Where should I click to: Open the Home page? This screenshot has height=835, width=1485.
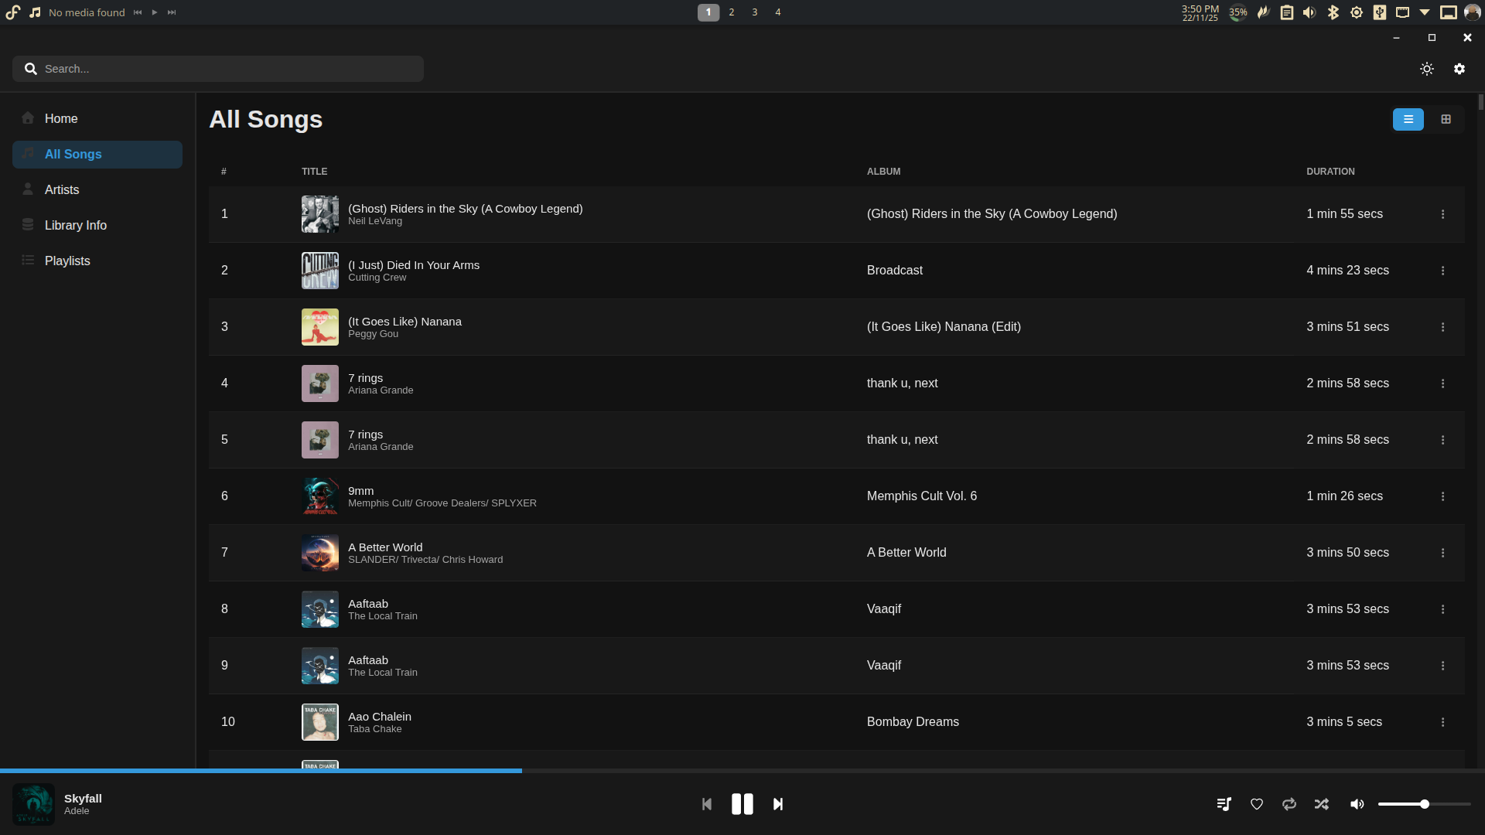pos(60,118)
